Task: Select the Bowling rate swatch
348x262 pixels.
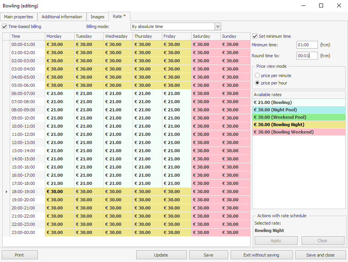Action: click(298, 102)
